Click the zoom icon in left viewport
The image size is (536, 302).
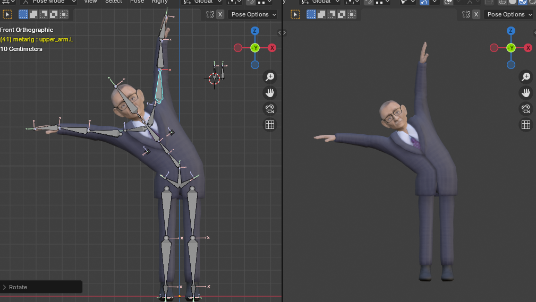pyautogui.click(x=270, y=77)
